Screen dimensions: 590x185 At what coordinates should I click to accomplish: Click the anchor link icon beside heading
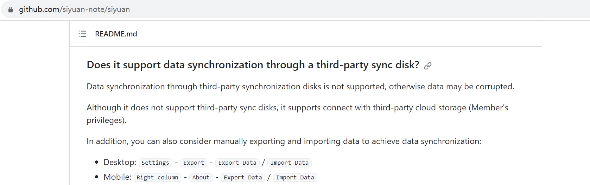(428, 66)
